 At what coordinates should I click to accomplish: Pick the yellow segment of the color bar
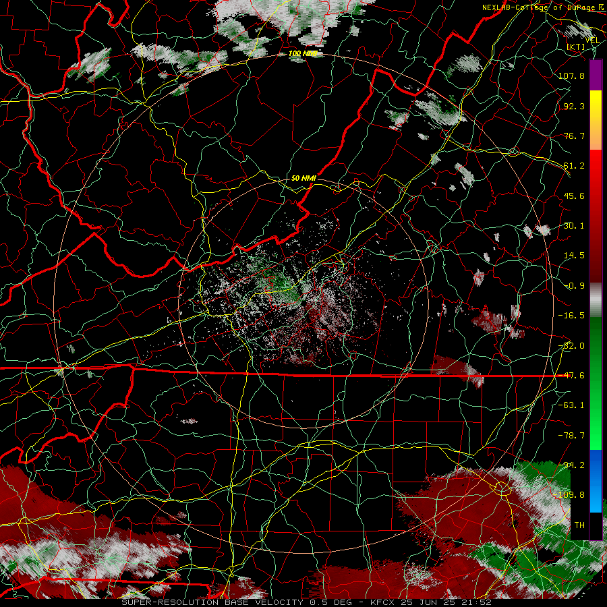click(x=596, y=105)
